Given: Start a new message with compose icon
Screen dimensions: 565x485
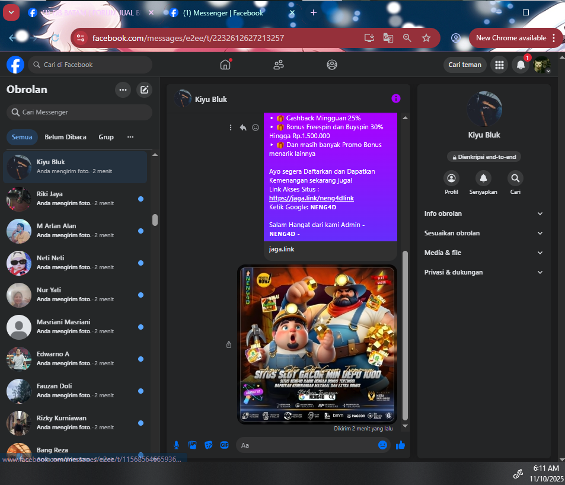Looking at the screenshot, I should 144,90.
